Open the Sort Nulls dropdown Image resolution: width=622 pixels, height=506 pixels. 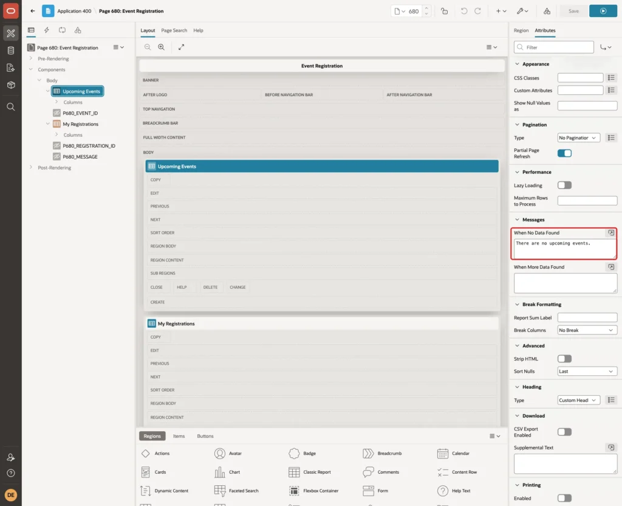click(x=587, y=372)
